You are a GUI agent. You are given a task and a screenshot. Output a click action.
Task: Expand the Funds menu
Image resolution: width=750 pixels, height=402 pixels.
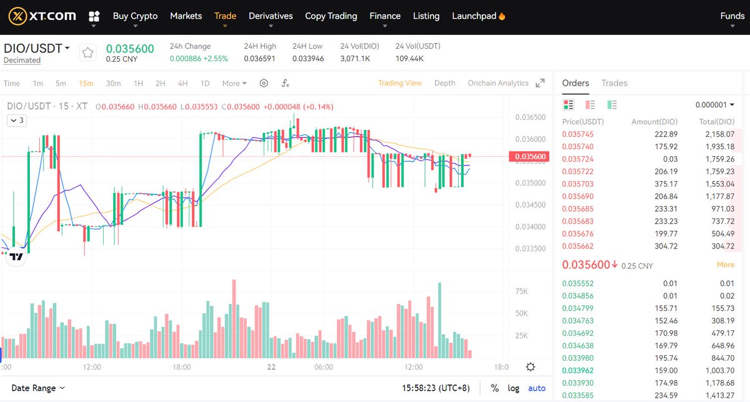[732, 16]
